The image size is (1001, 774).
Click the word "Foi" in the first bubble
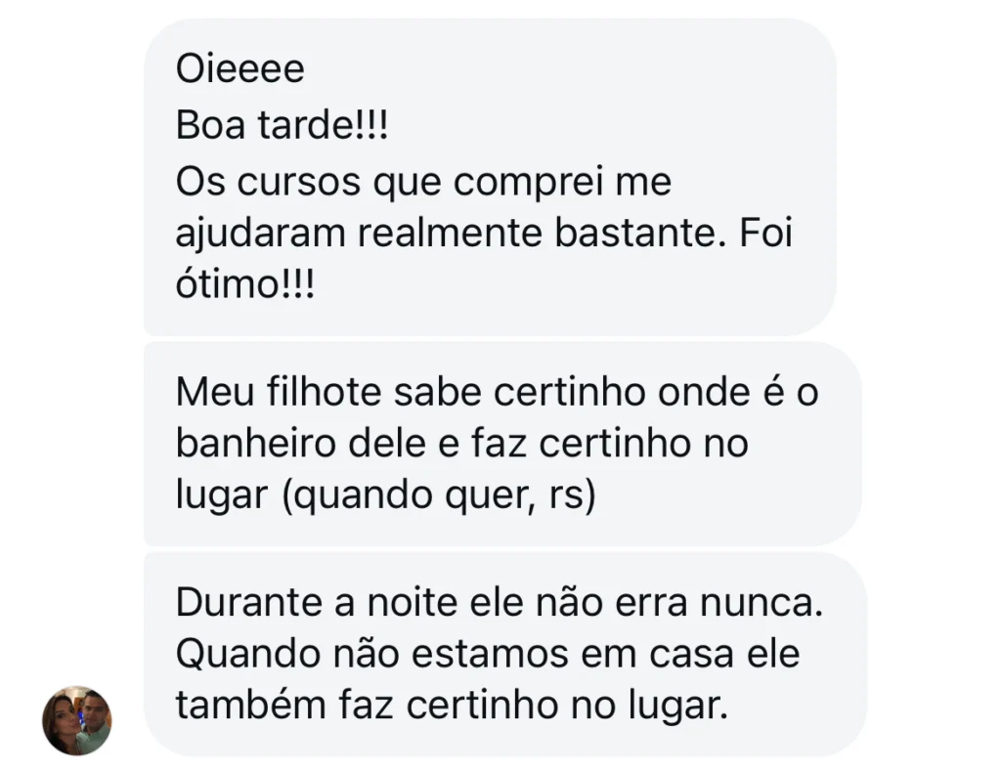(765, 233)
